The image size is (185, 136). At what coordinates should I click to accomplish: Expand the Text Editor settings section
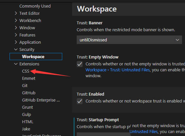coord(16,13)
